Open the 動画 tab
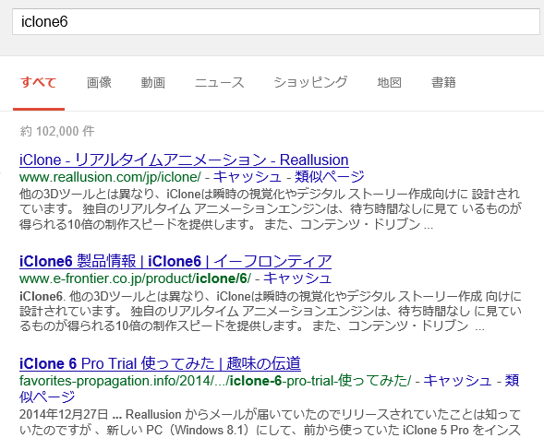Screen dimensions: 544x438 coord(153,83)
